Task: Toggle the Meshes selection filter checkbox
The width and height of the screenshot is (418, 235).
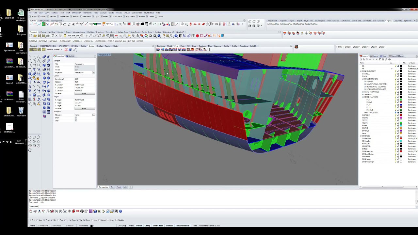Action: (x=71, y=16)
